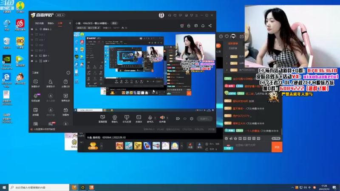Click the 充值 recharge button
This screenshot has width=340, height=191.
coord(190,146)
